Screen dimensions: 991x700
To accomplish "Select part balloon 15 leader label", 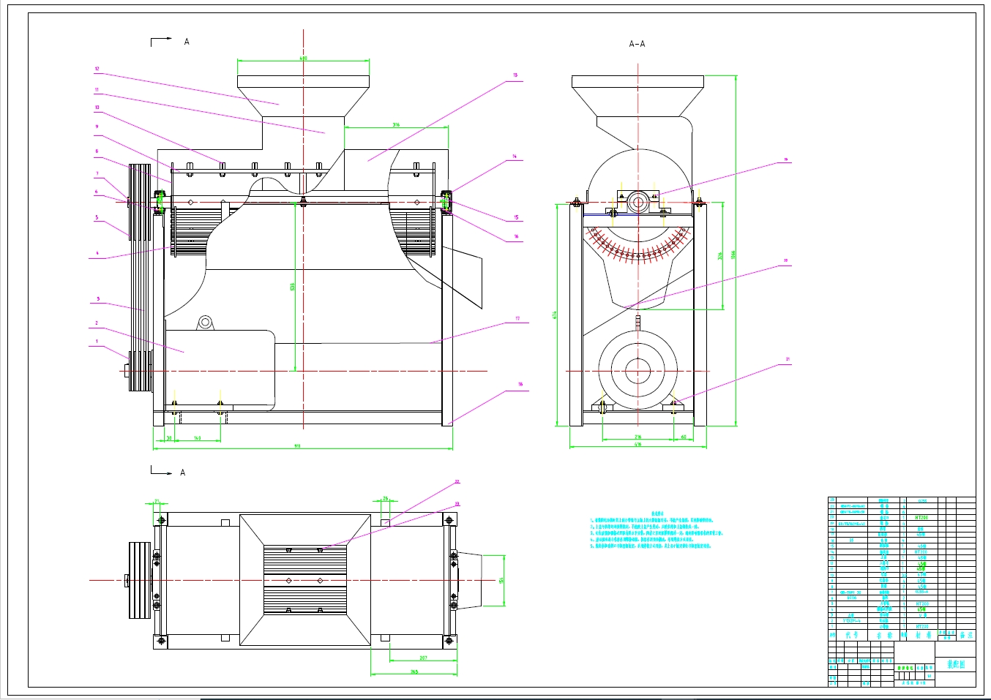I will click(515, 217).
